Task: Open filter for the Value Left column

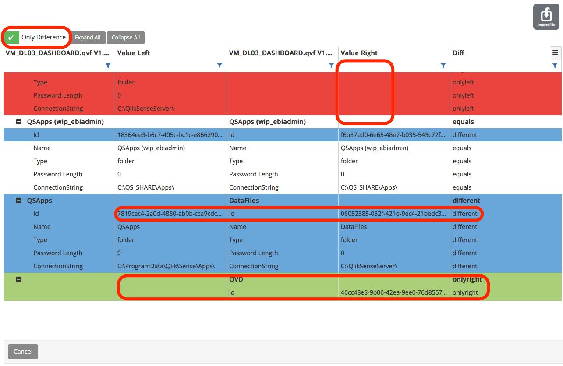Action: coord(220,66)
